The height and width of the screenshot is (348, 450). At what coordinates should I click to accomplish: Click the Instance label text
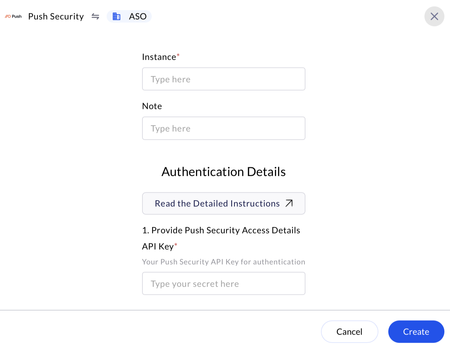click(159, 57)
